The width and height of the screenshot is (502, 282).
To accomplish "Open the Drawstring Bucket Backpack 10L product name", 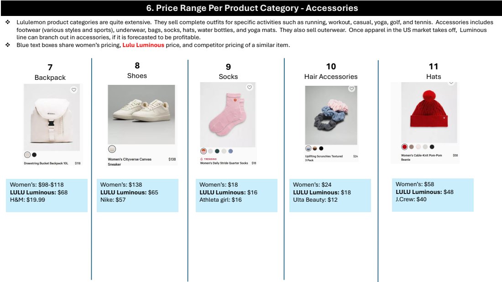I will pyautogui.click(x=46, y=163).
